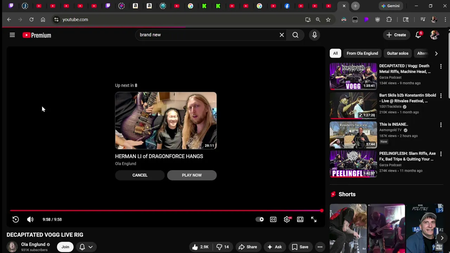This screenshot has width=450, height=253.
Task: Open options for Bart Skils video
Action: tap(441, 96)
